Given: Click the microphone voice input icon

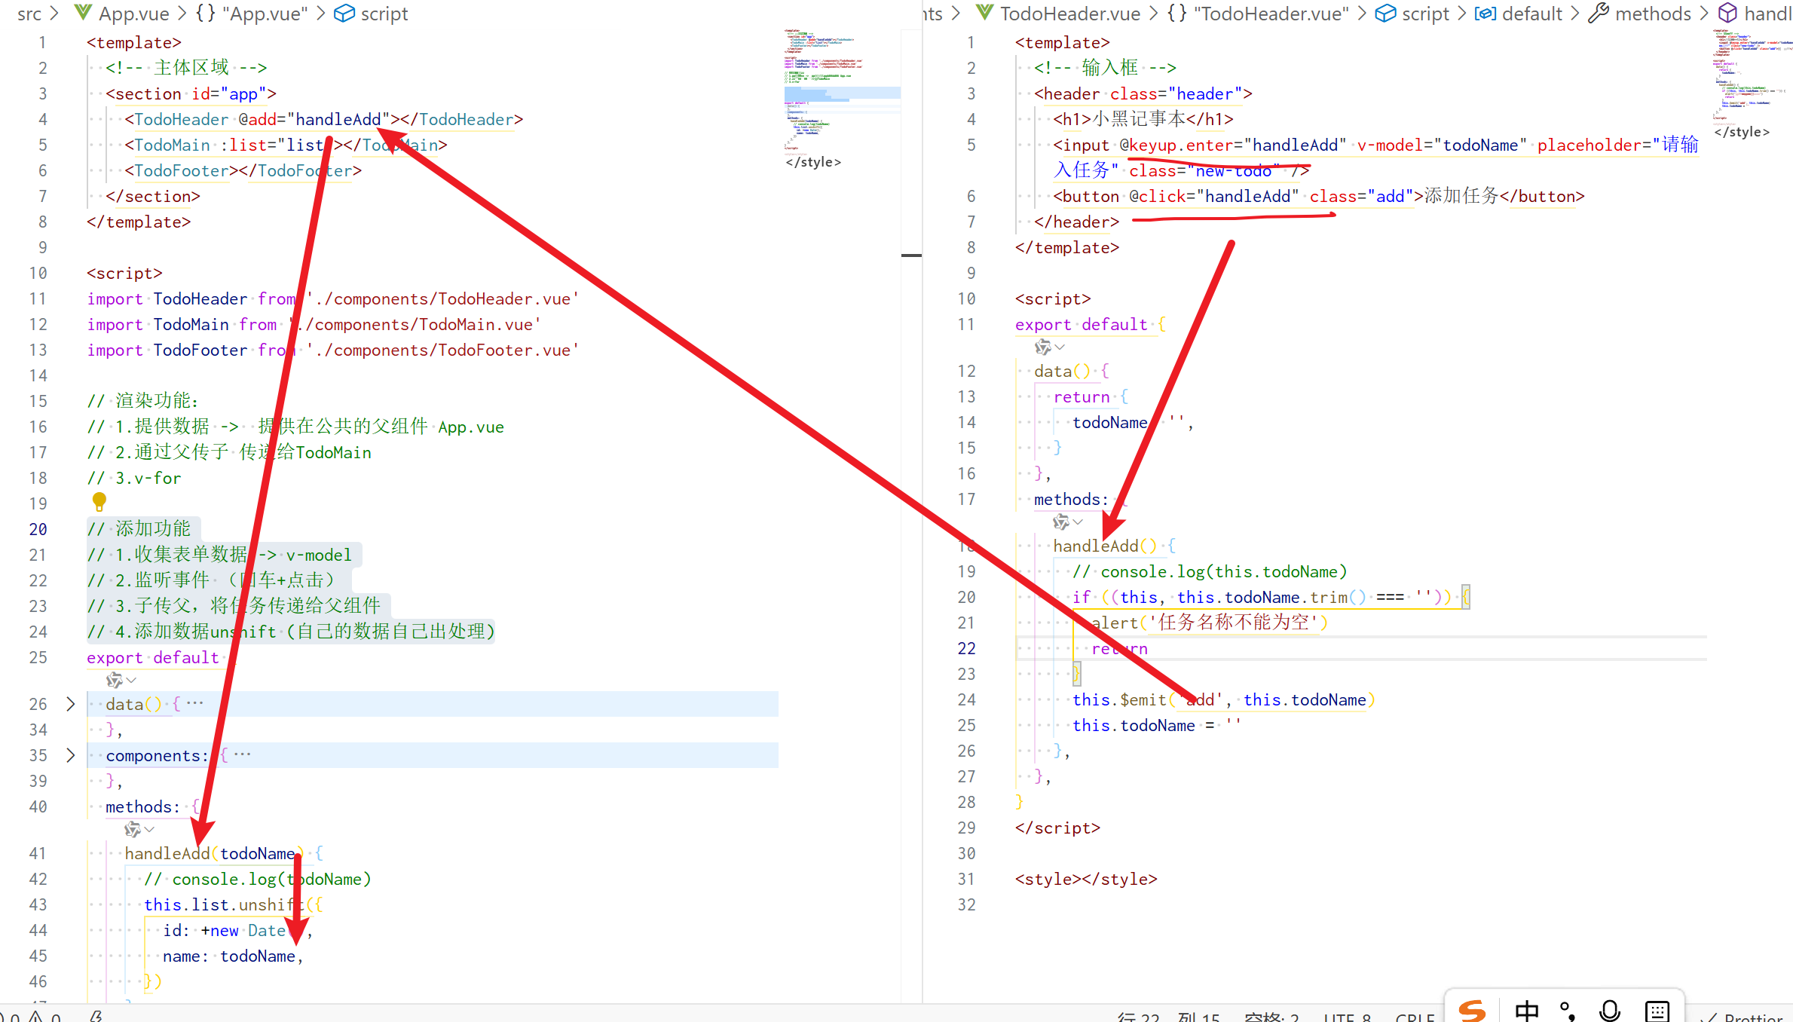Looking at the screenshot, I should [x=1609, y=1011].
